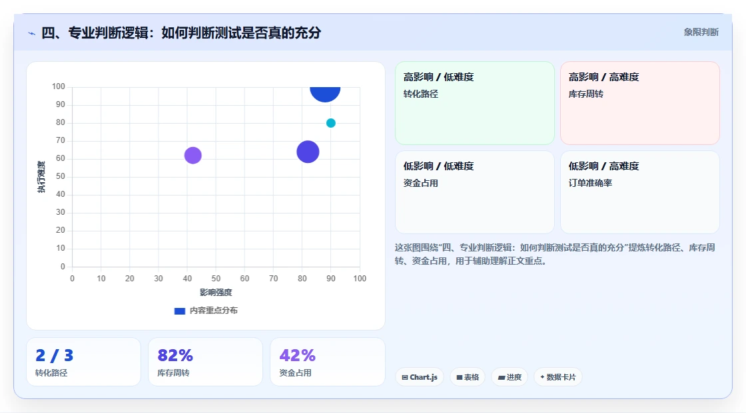The height and width of the screenshot is (413, 746).
Task: Select the Chart.js tag chip
Action: point(420,377)
